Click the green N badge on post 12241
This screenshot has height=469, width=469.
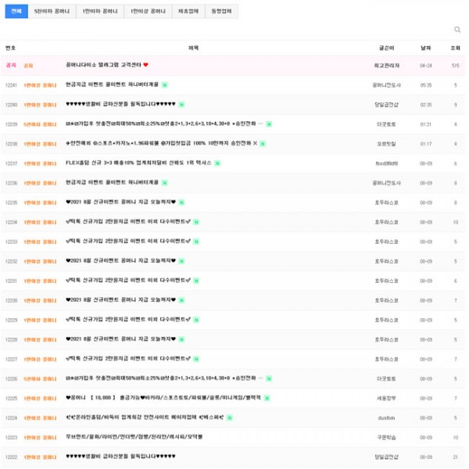coord(164,85)
